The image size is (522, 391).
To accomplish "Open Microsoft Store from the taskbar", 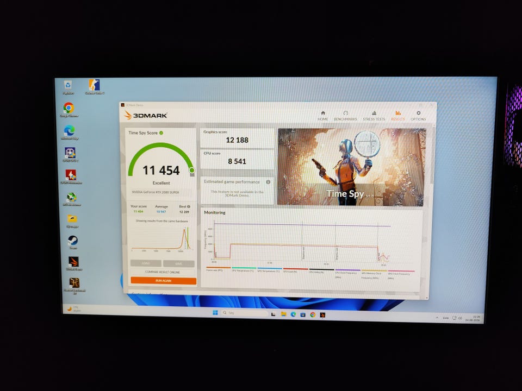I will 303,314.
